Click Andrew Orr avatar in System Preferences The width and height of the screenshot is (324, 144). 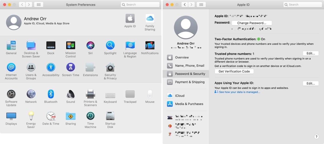tap(14, 22)
